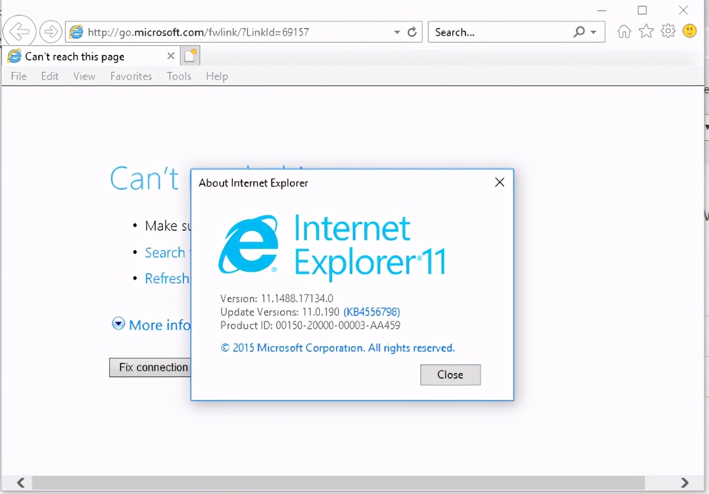
Task: Click the Microsoft Corporation copyright link
Action: [x=338, y=348]
